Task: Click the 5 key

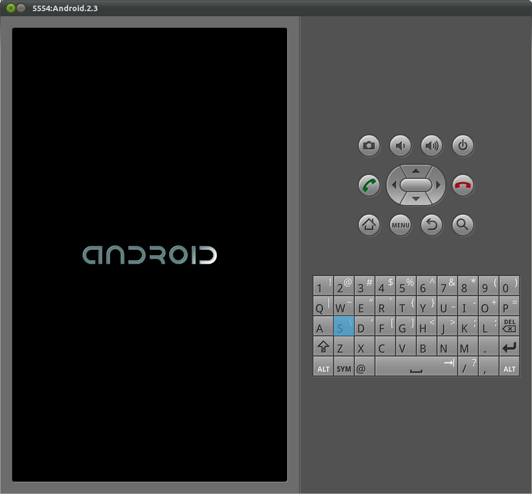Action: (406, 286)
